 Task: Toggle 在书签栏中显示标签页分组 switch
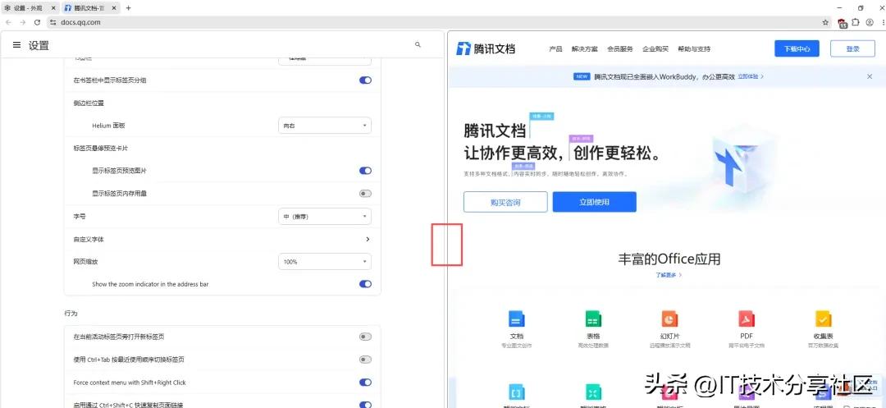[x=366, y=80]
